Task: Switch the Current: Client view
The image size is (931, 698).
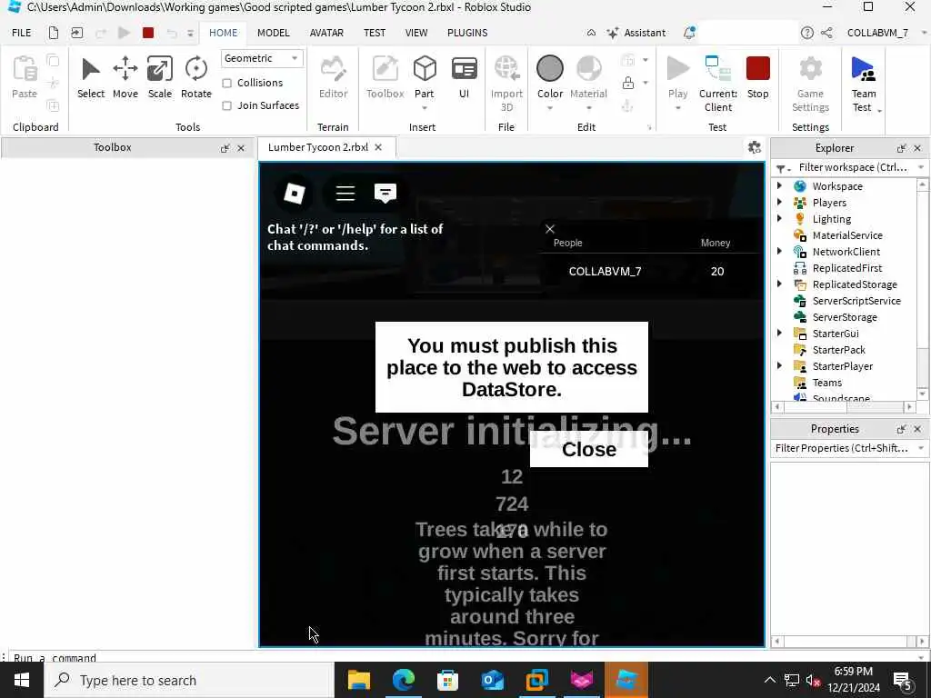Action: [x=718, y=83]
